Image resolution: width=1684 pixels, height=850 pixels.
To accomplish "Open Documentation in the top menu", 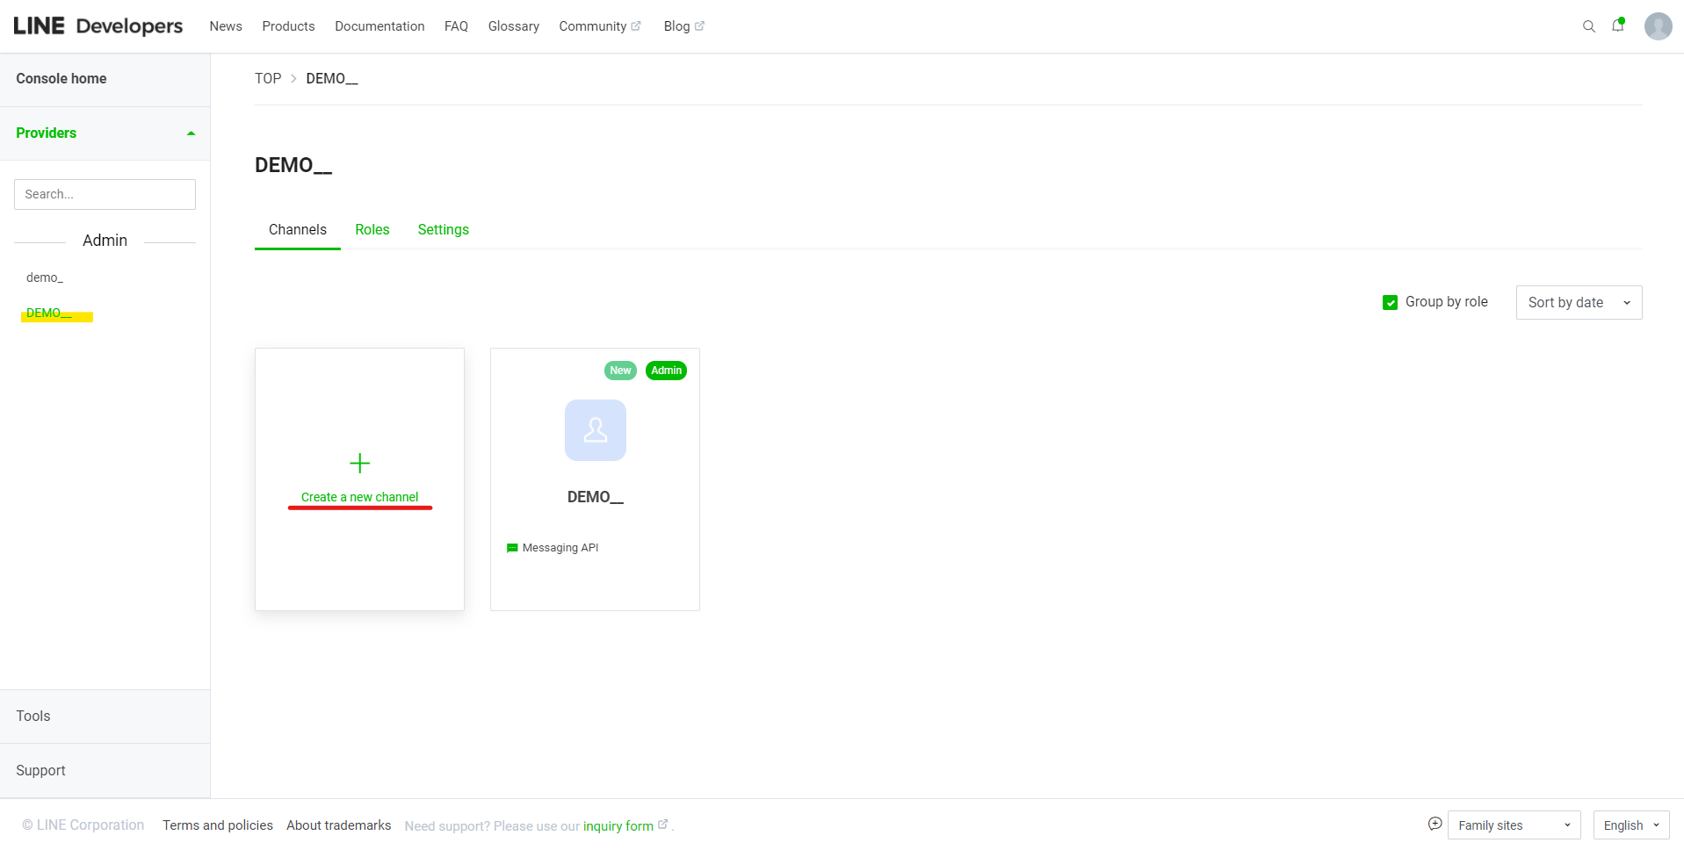I will click(x=379, y=26).
